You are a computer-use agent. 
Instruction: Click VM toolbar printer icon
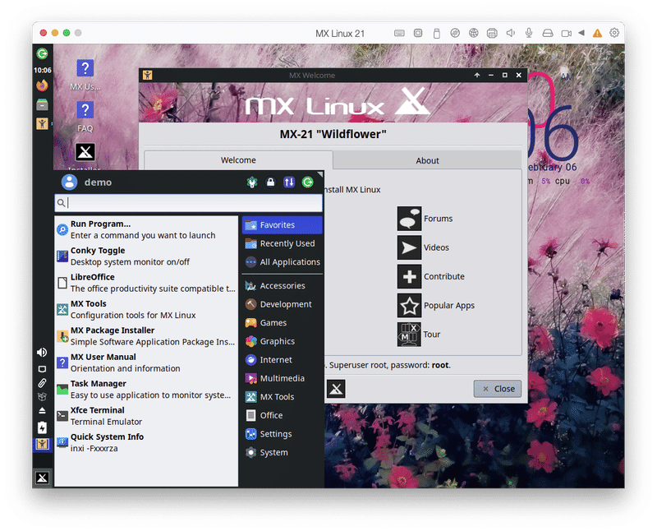pos(492,33)
